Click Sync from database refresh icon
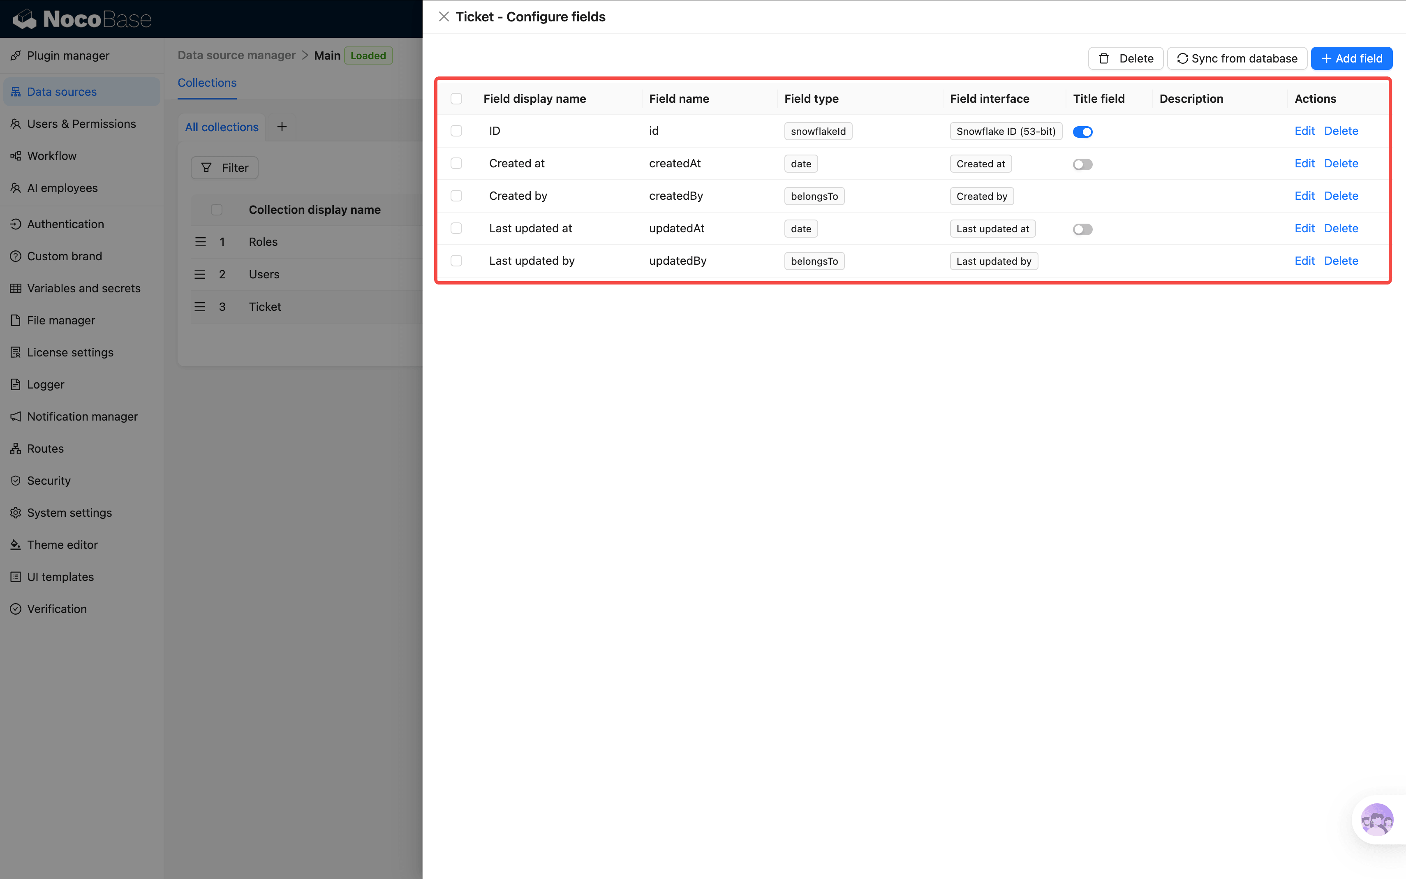The image size is (1406, 879). pyautogui.click(x=1182, y=58)
